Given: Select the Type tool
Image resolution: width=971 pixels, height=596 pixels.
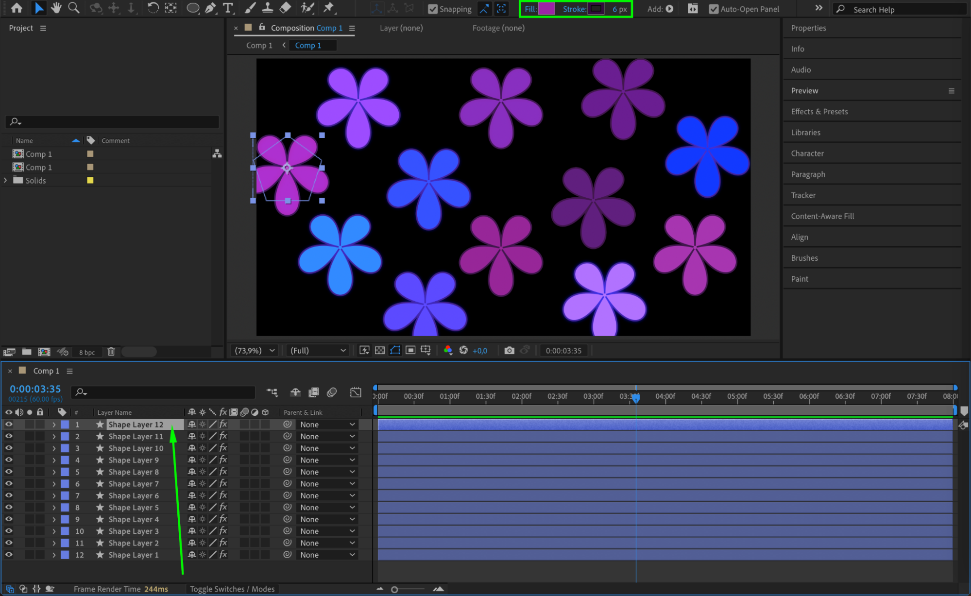Looking at the screenshot, I should pos(227,8).
